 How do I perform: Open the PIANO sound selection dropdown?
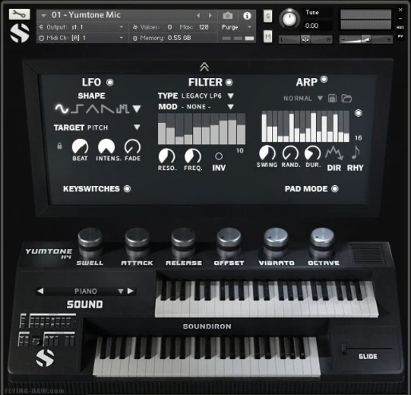coord(121,291)
